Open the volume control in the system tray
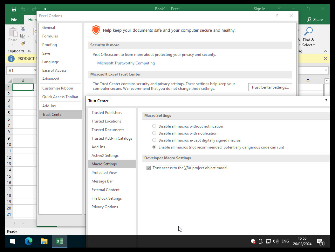The image size is (335, 252). point(276,241)
